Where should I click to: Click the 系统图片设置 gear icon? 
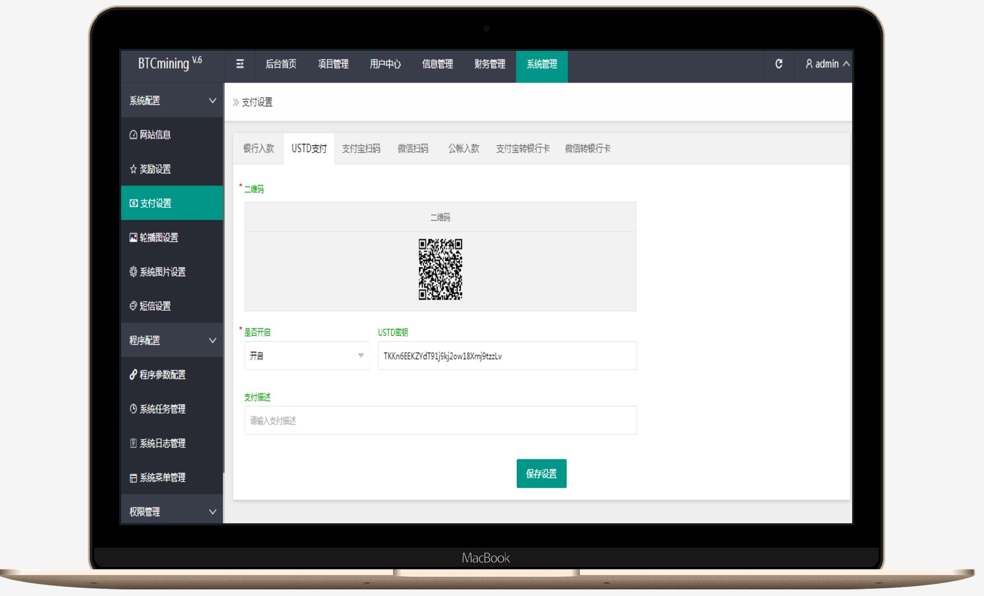click(133, 272)
